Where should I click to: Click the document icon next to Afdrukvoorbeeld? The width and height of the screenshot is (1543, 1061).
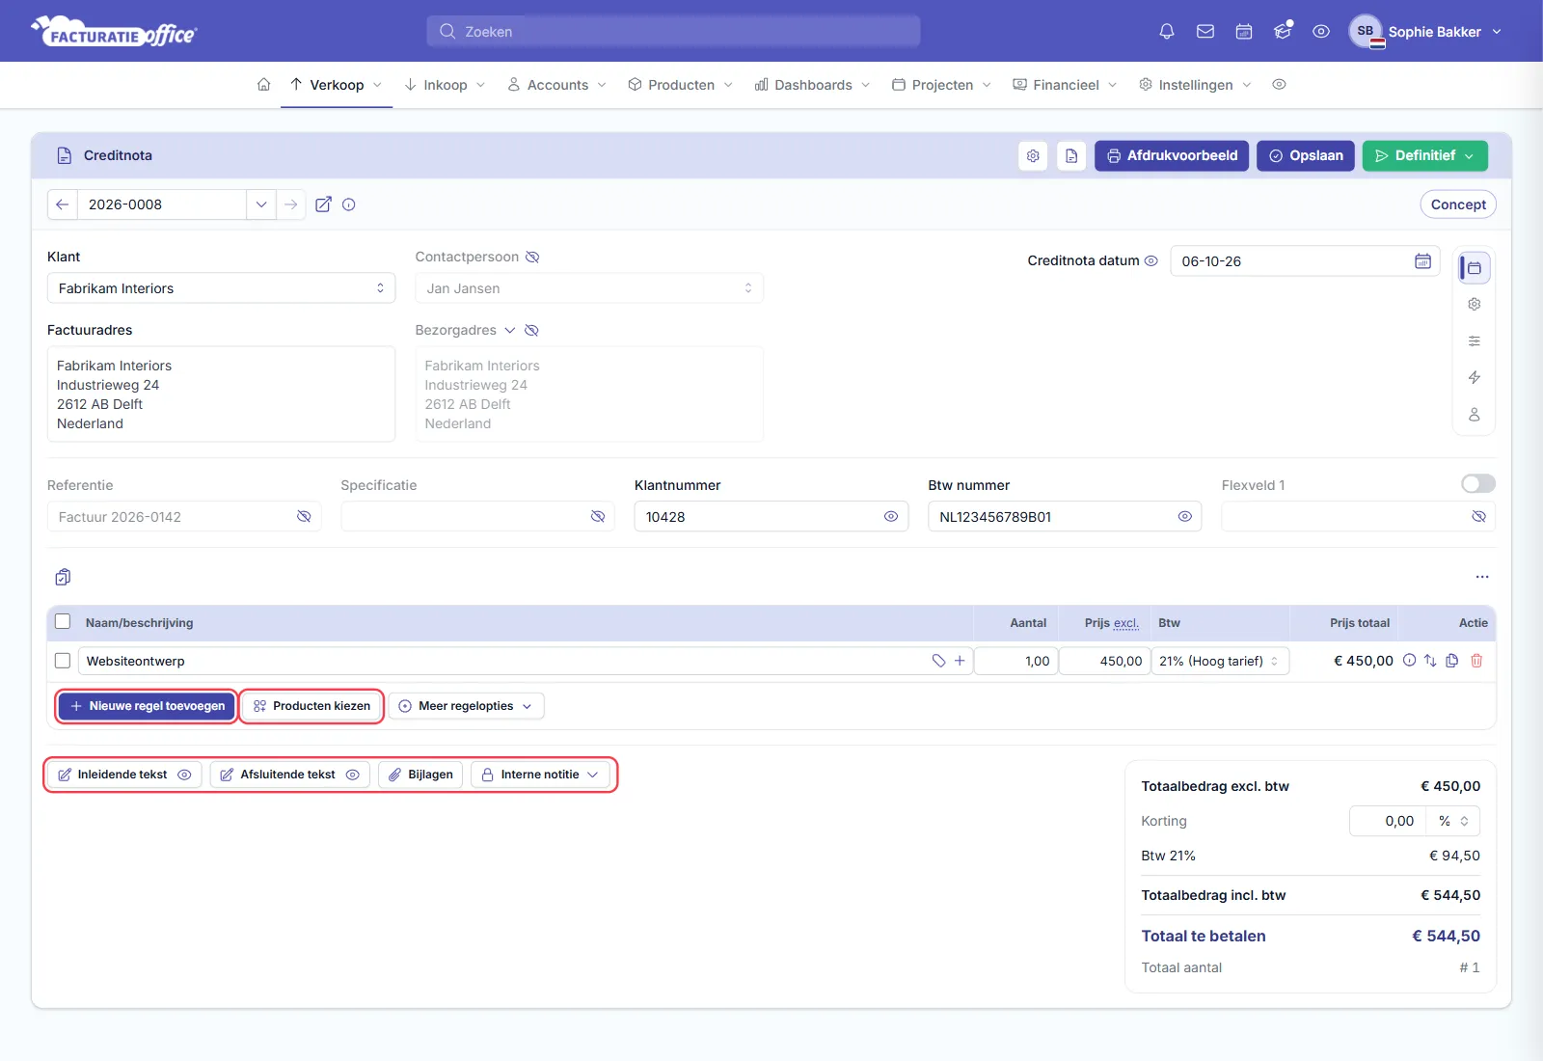pos(1071,156)
